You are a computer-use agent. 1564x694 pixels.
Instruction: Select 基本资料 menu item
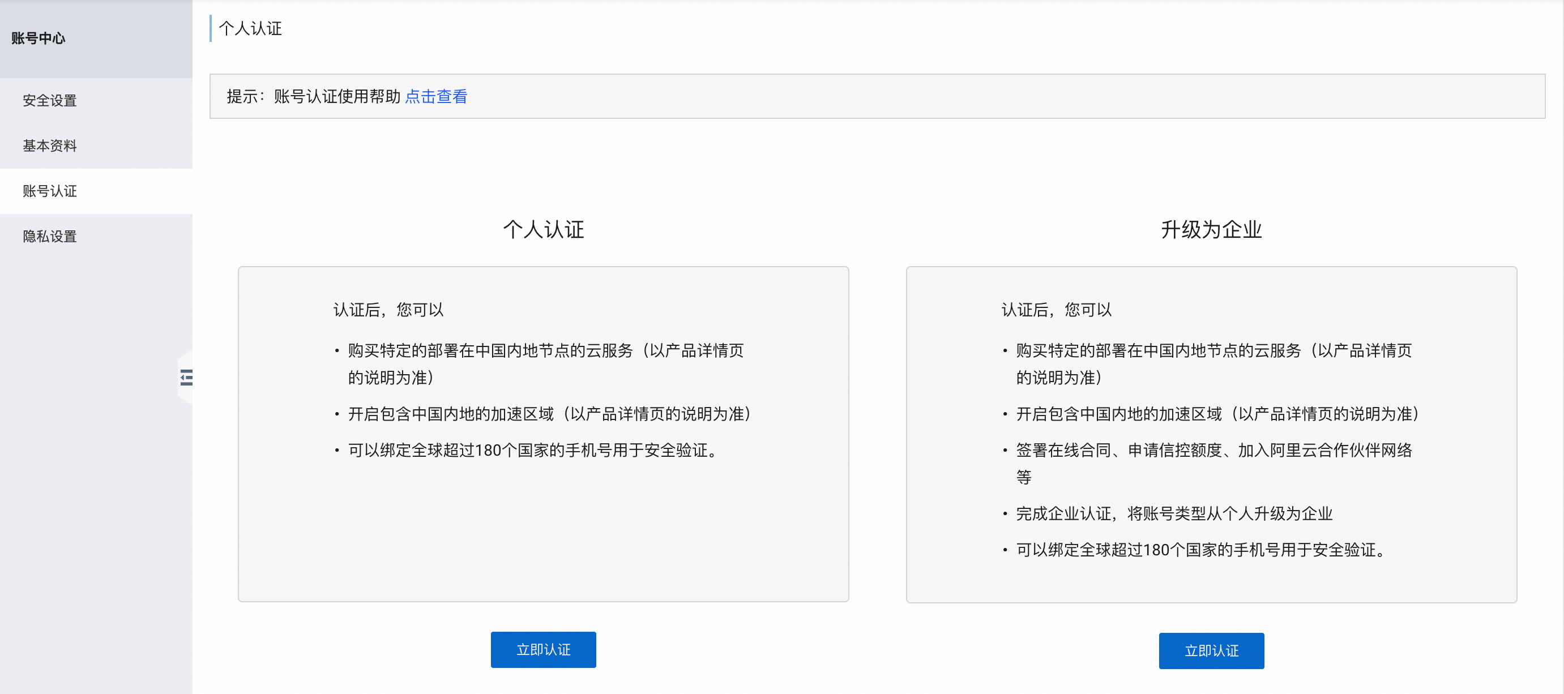click(x=50, y=145)
